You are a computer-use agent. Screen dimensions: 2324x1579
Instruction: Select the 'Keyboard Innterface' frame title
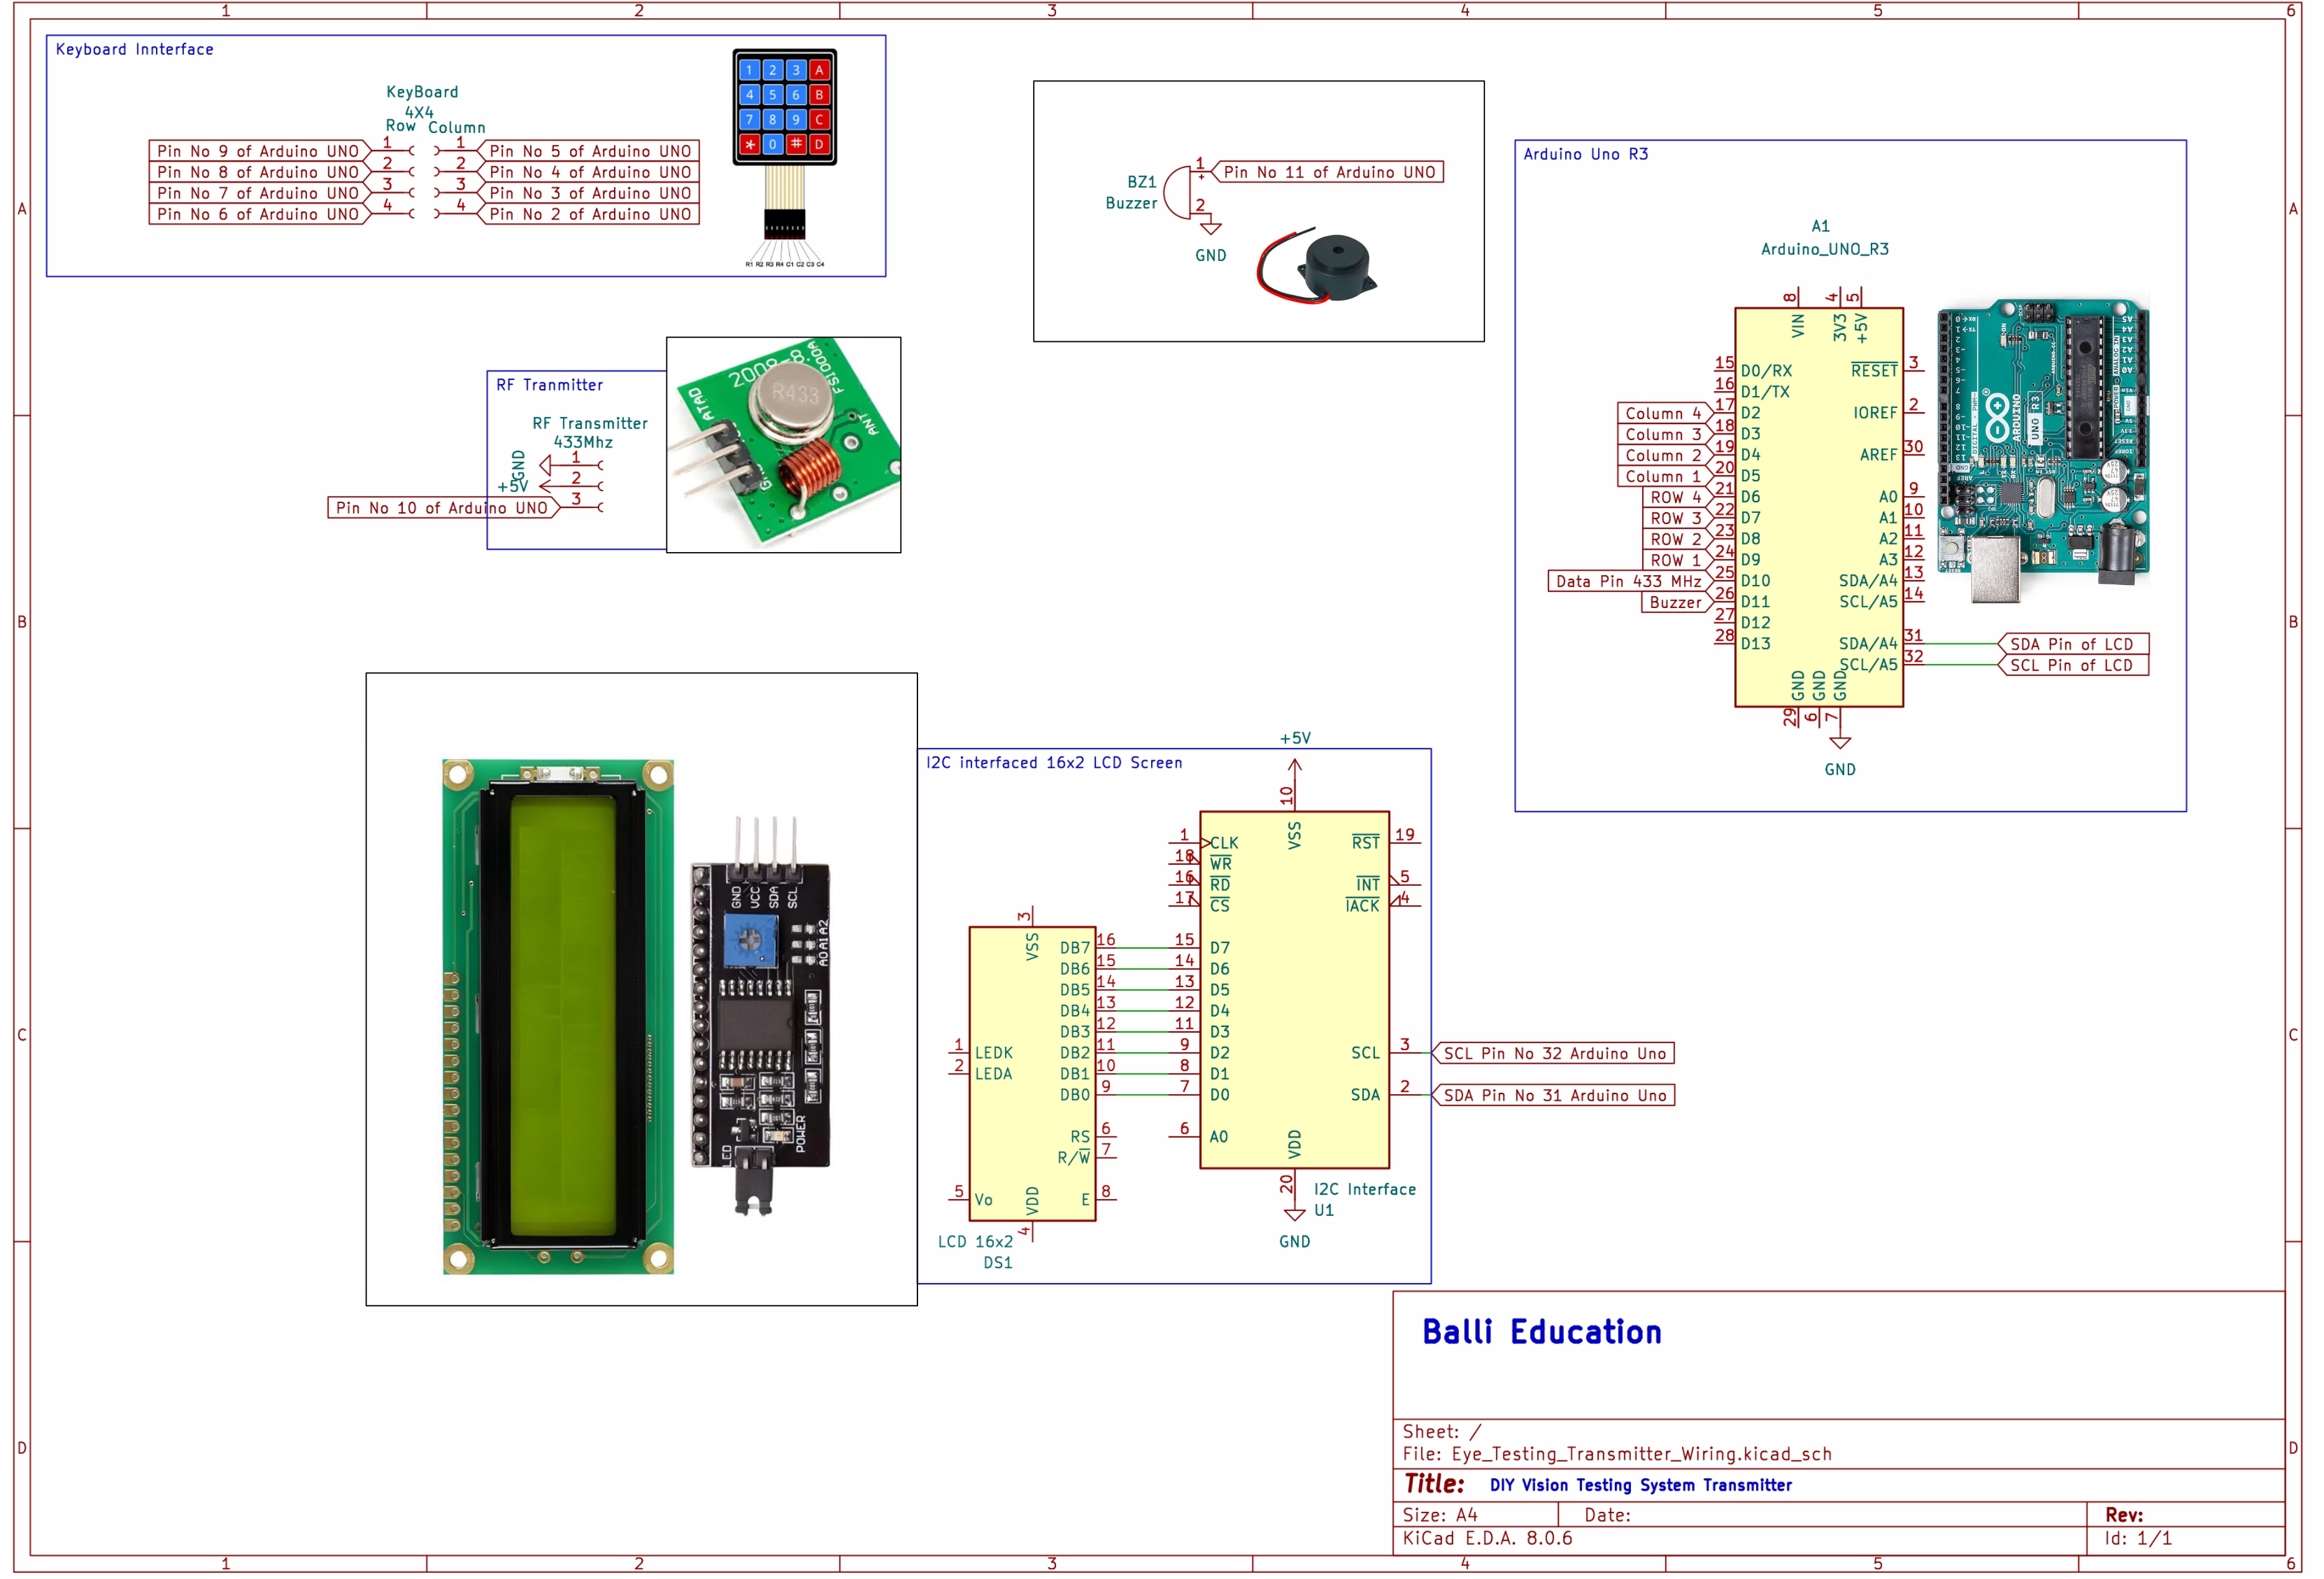click(134, 49)
